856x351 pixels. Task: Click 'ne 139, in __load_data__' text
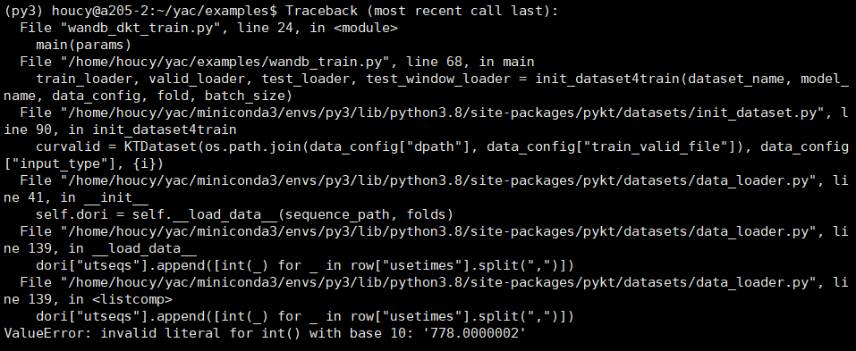[x=100, y=248]
